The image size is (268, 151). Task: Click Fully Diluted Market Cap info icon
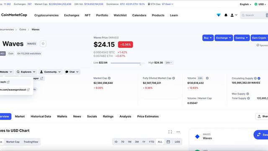173,78
